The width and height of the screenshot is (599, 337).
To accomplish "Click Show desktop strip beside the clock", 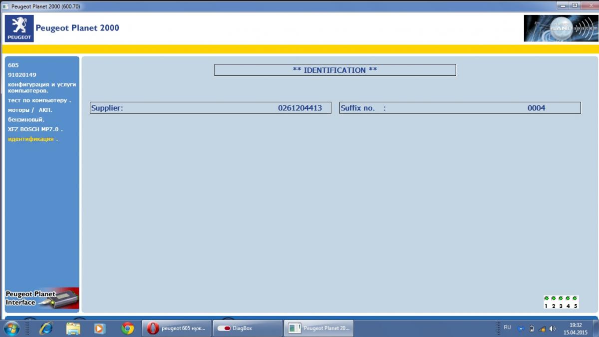I will click(595, 328).
